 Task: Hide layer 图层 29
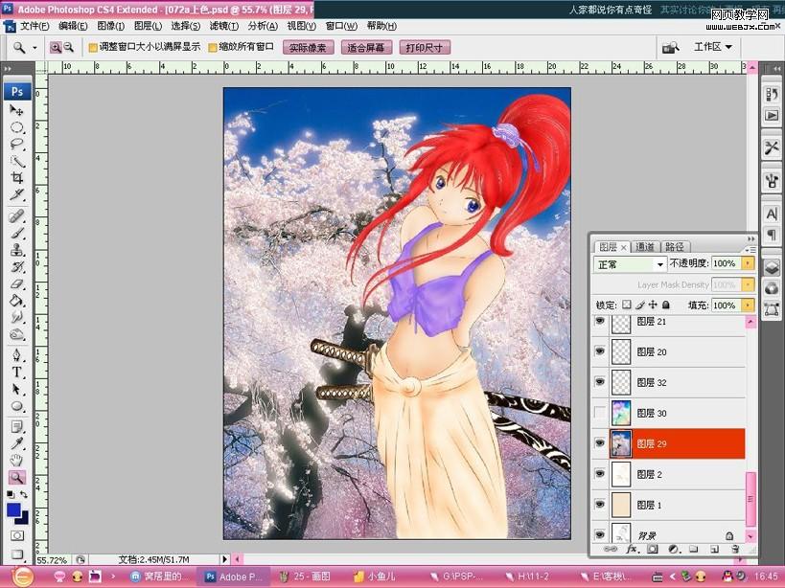600,443
